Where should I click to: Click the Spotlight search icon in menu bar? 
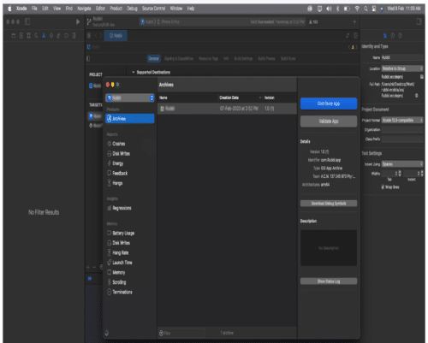pyautogui.click(x=366, y=9)
